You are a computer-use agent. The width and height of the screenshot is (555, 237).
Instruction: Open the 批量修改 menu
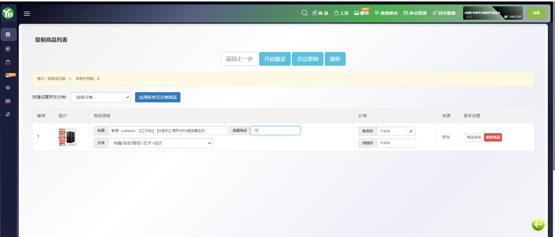(x=386, y=13)
